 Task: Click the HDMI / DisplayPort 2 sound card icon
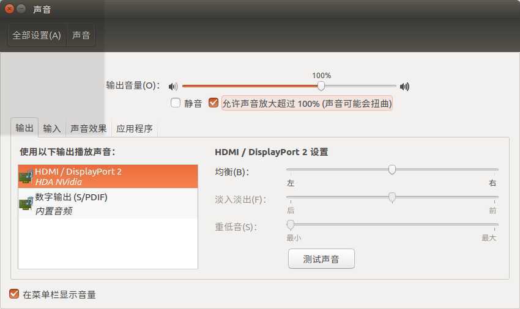click(x=26, y=176)
